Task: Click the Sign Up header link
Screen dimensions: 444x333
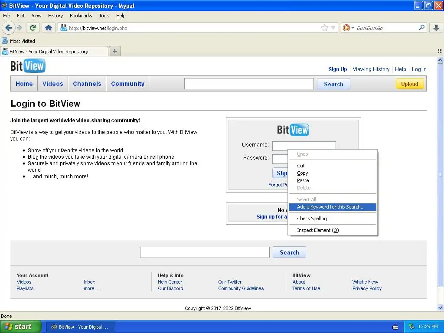Action: pyautogui.click(x=337, y=69)
